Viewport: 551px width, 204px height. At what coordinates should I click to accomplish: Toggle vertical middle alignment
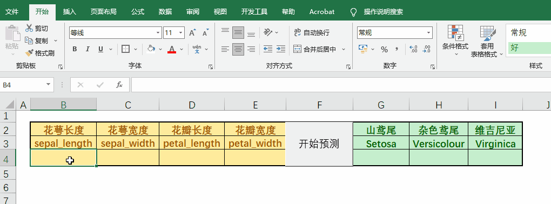238,33
